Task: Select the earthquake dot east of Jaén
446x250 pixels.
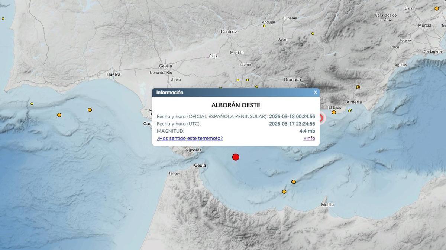Action: [x=313, y=34]
